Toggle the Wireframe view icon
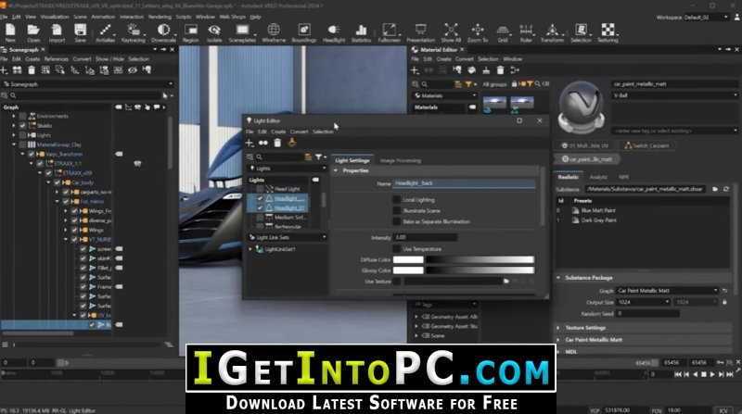 274,32
